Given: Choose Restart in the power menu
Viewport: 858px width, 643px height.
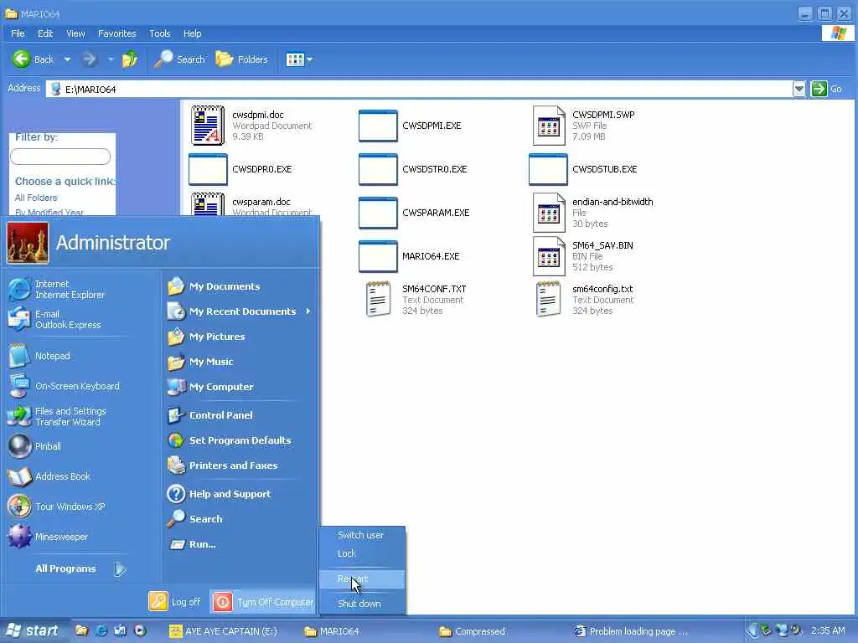Looking at the screenshot, I should point(361,579).
